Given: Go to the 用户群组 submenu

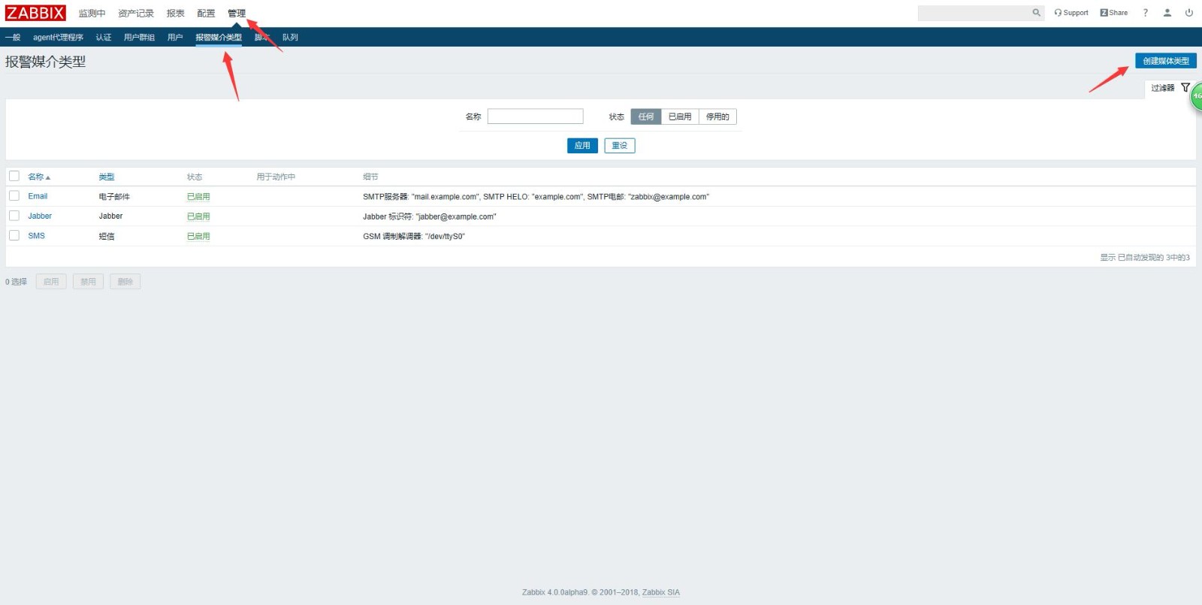Looking at the screenshot, I should click(139, 38).
